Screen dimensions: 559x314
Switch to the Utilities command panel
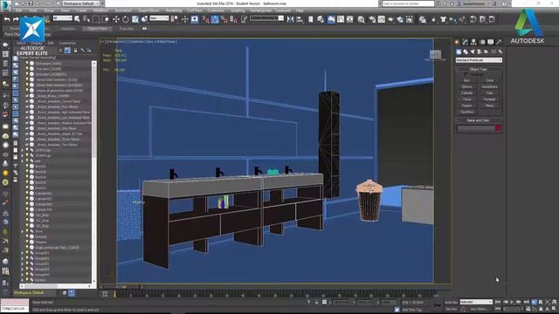(x=499, y=42)
